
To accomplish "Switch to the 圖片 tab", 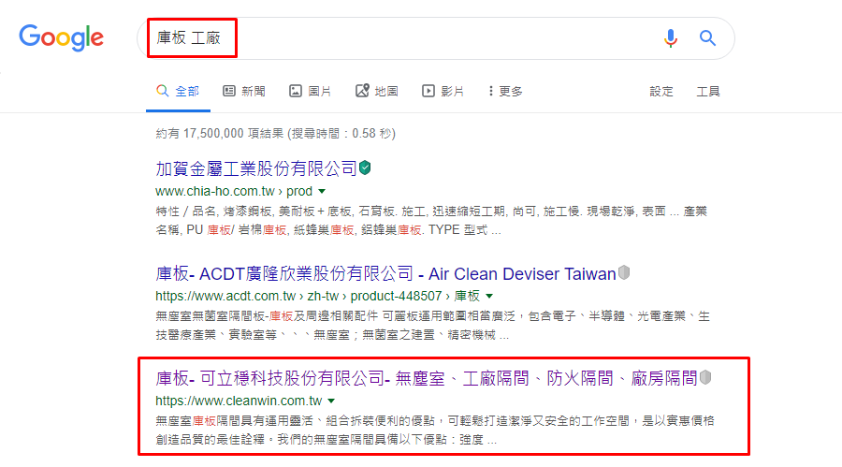I will point(311,92).
